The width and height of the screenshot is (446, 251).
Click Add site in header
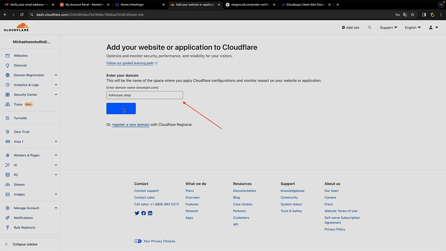pos(350,28)
